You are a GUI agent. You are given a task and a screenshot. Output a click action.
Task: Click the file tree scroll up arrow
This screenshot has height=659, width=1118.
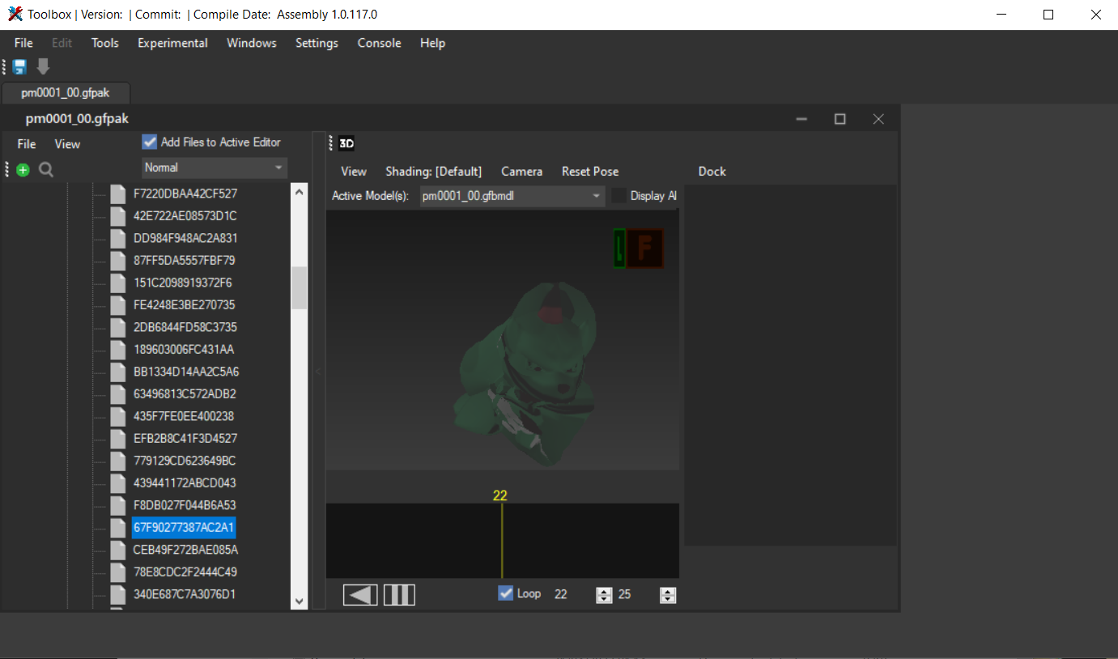[x=299, y=193]
